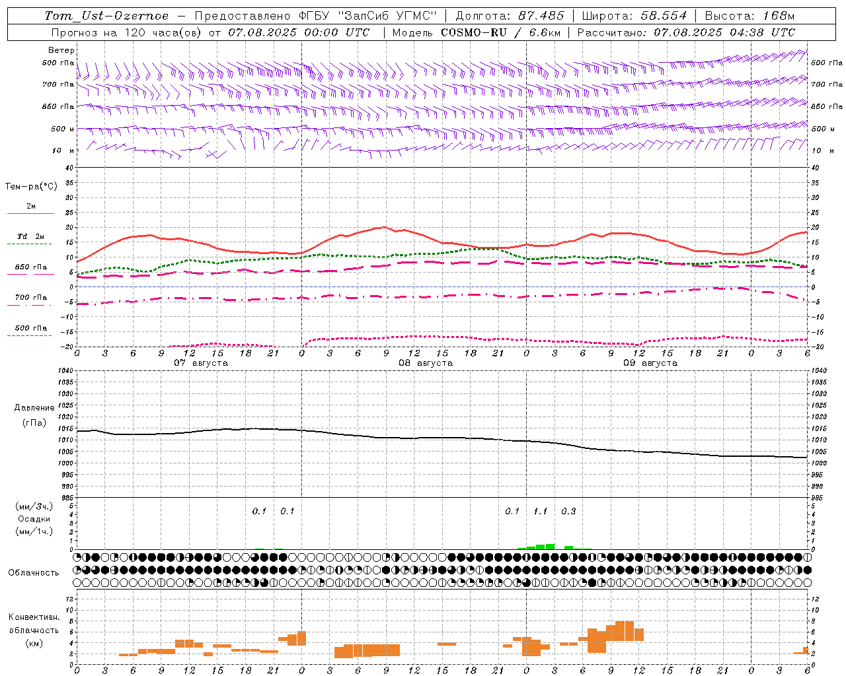
Task: Click the Широта: 58.554 header field
Action: 634,16
